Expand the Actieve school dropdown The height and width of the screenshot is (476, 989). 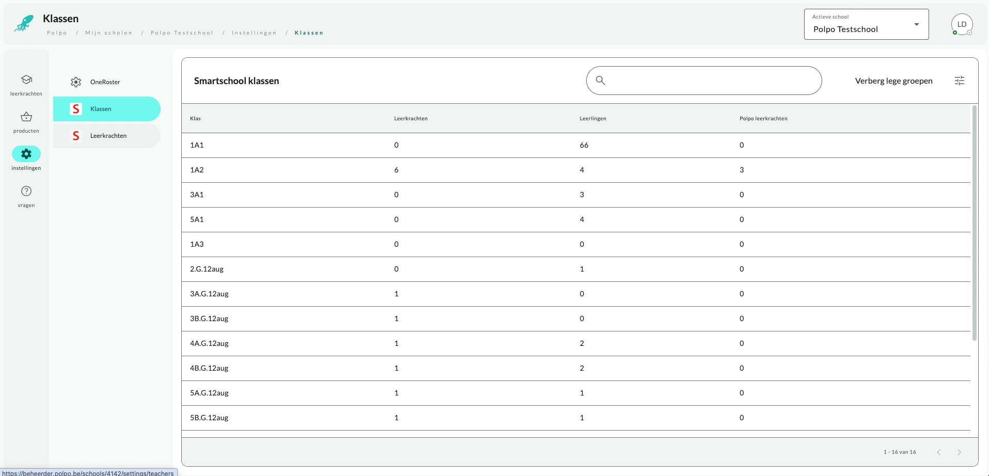[x=867, y=24]
